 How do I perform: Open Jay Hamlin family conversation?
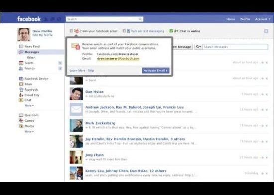[x=135, y=139]
